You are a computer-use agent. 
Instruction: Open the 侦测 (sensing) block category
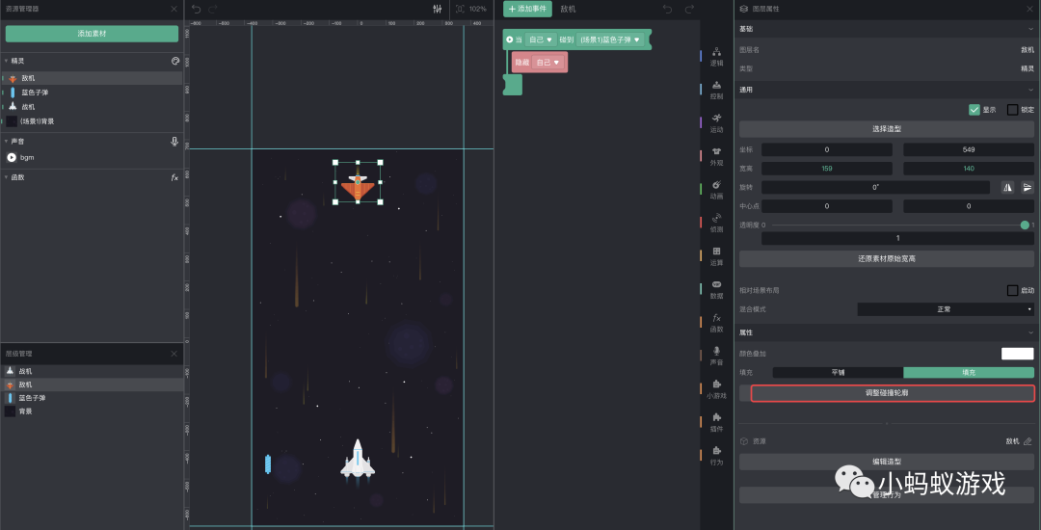(x=716, y=223)
